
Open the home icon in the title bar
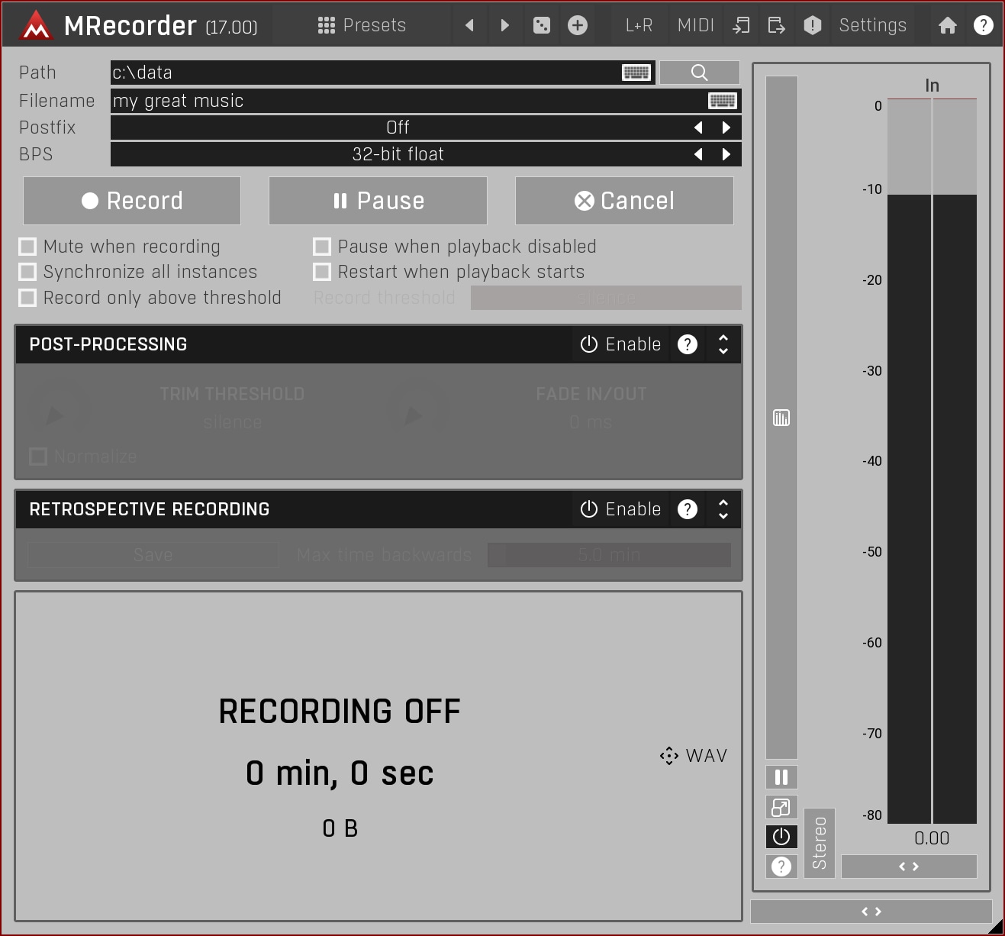tap(947, 25)
